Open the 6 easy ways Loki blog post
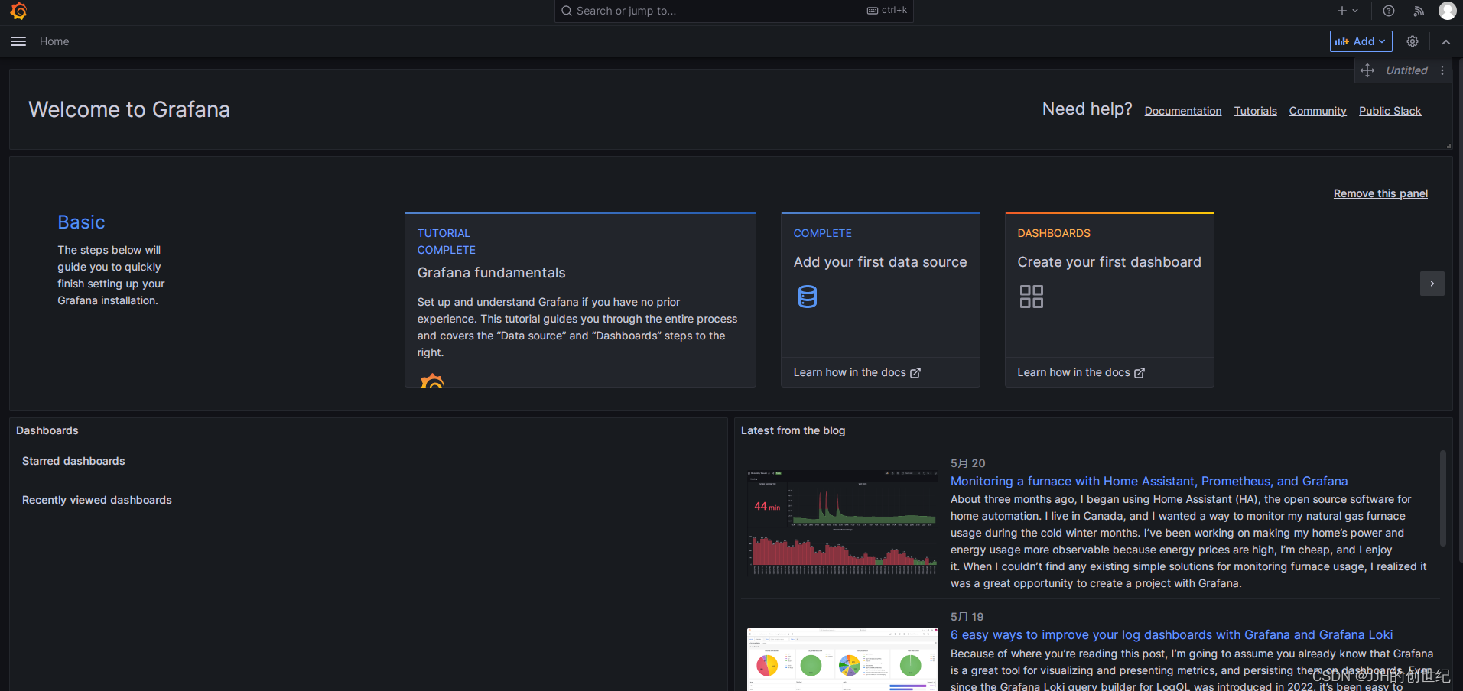Viewport: 1463px width, 691px height. click(1171, 634)
